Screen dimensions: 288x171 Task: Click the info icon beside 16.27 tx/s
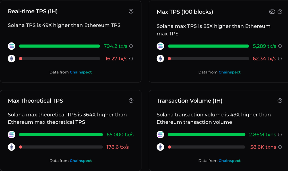131,58
